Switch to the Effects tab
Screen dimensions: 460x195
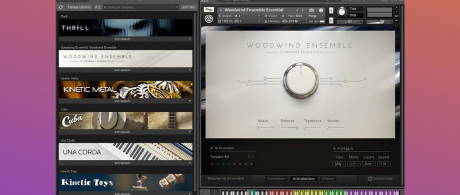(328, 179)
